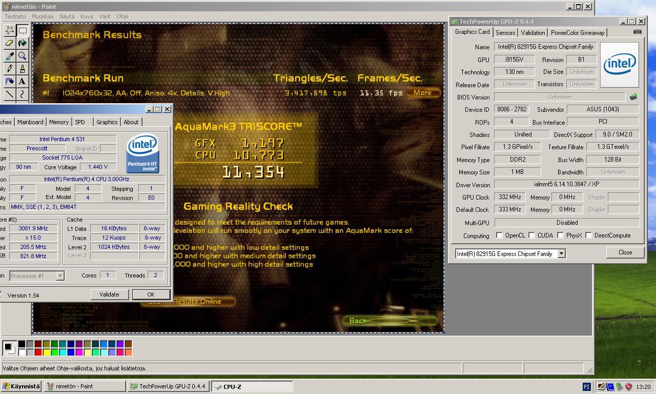Open the Näytä menu
Image resolution: width=656 pixels, height=394 pixels.
click(x=67, y=16)
